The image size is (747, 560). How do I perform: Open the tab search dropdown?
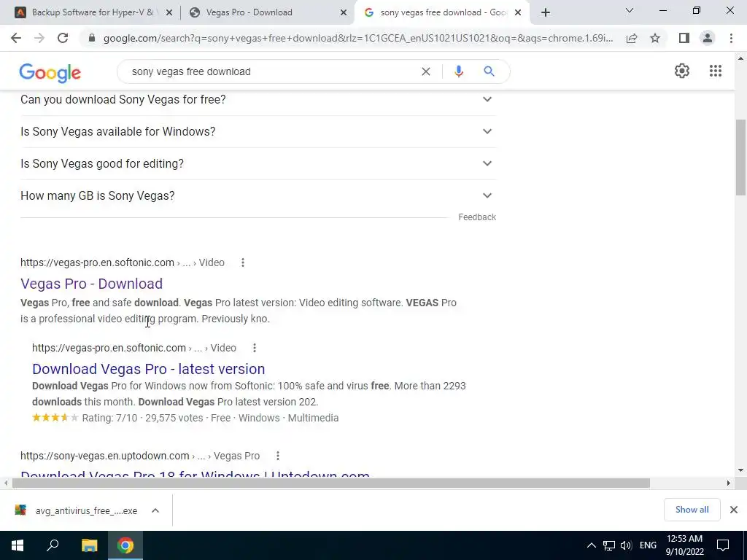[630, 10]
